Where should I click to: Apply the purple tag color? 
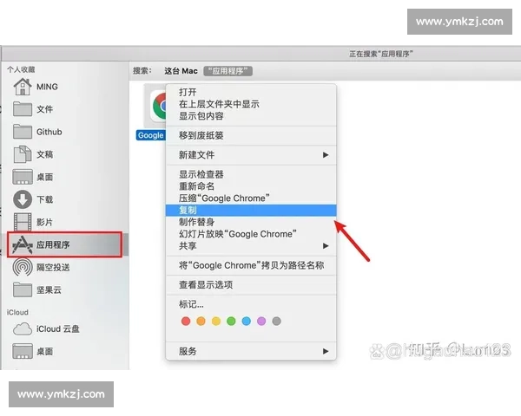point(261,322)
